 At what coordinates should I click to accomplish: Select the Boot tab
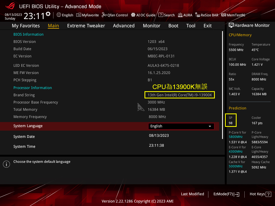coord(173,26)
